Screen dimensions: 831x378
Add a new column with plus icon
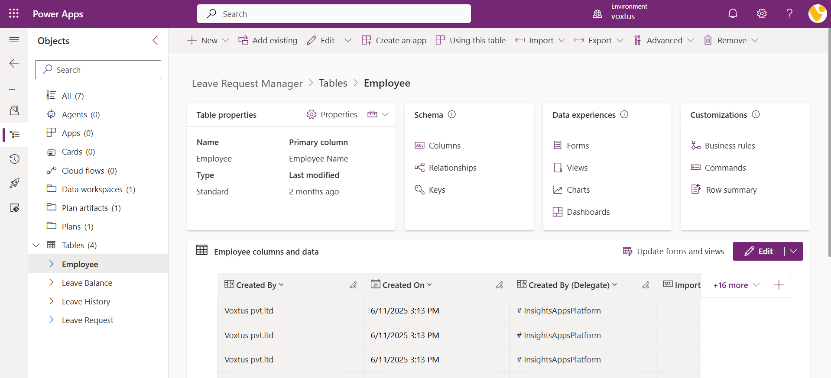point(779,285)
